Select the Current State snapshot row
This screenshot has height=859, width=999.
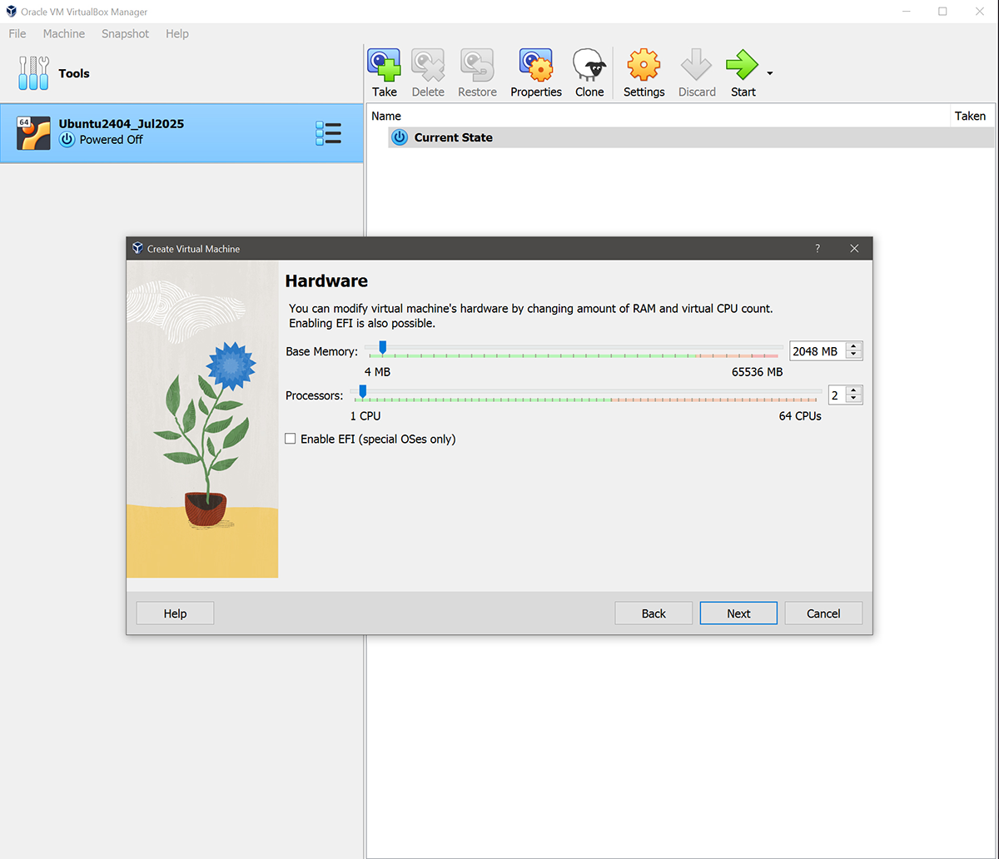pos(691,137)
